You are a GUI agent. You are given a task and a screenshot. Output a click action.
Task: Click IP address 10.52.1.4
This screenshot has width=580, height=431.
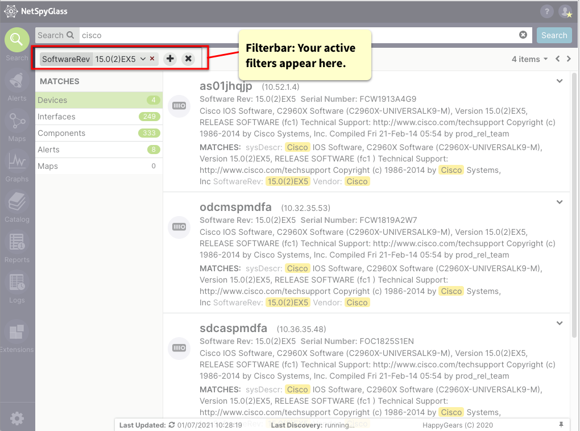tap(280, 87)
